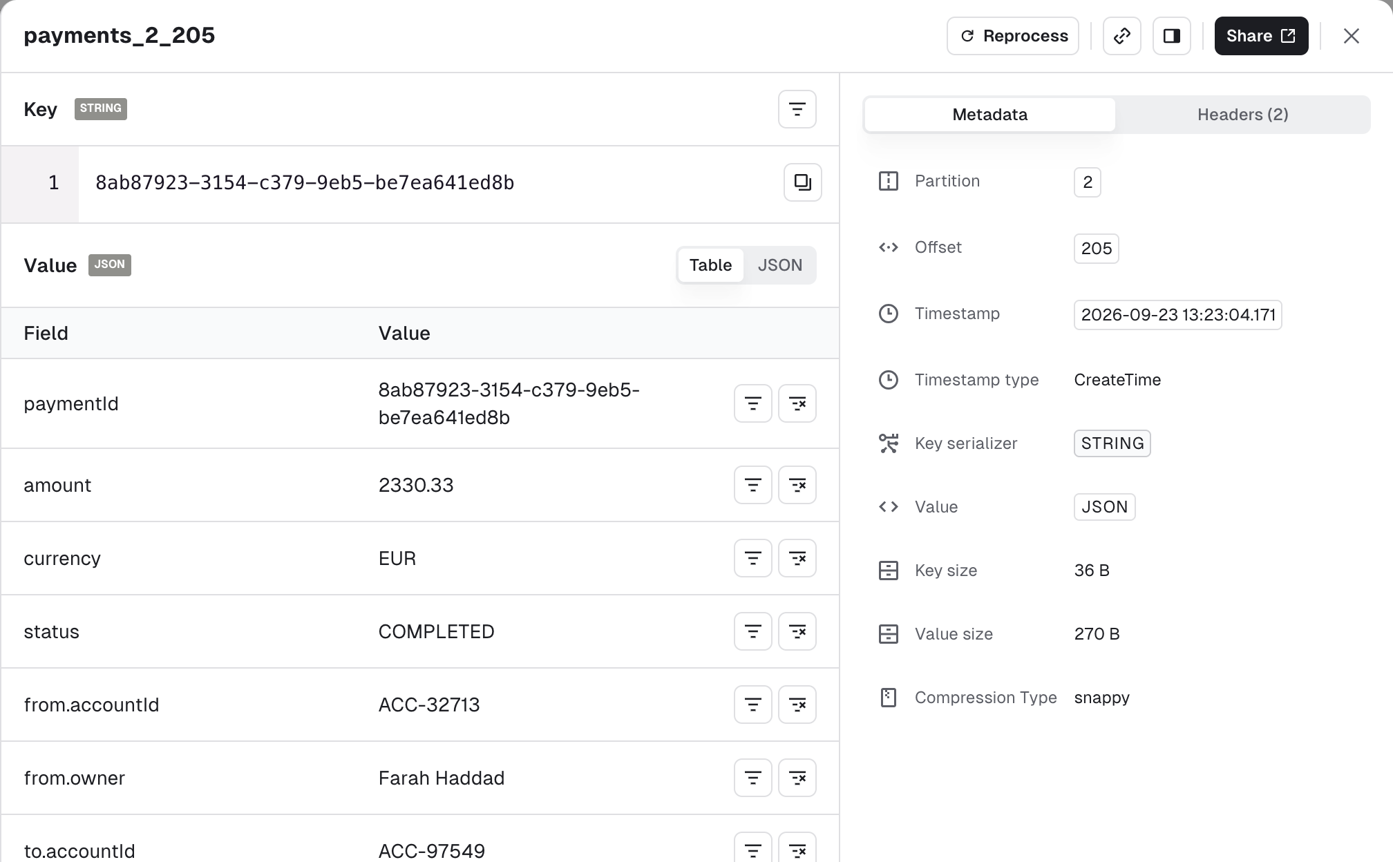Exclude the currency EUR value filter
This screenshot has width=1393, height=862.
tap(797, 558)
